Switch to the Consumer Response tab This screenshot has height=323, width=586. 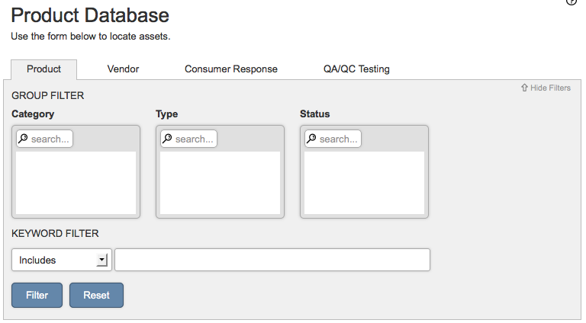(231, 69)
